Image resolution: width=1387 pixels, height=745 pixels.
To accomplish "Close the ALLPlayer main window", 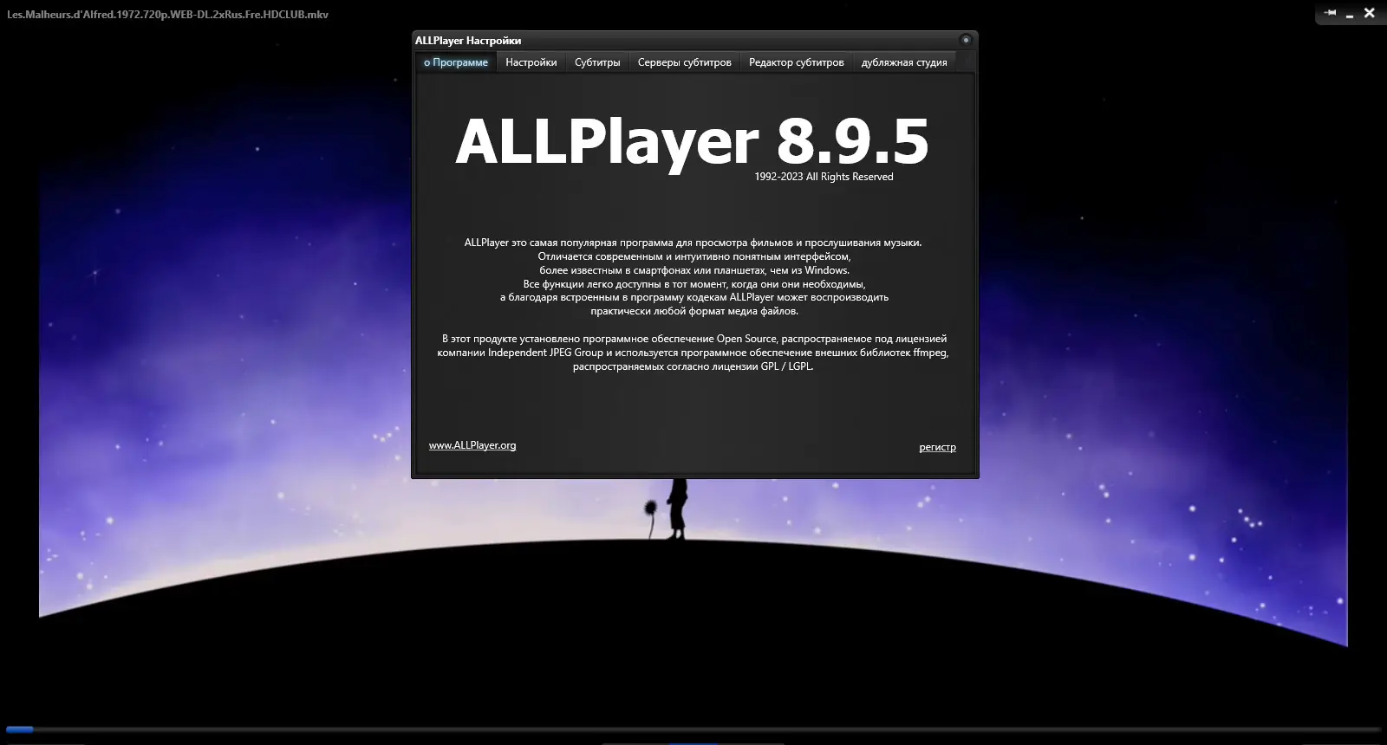I will (1370, 13).
